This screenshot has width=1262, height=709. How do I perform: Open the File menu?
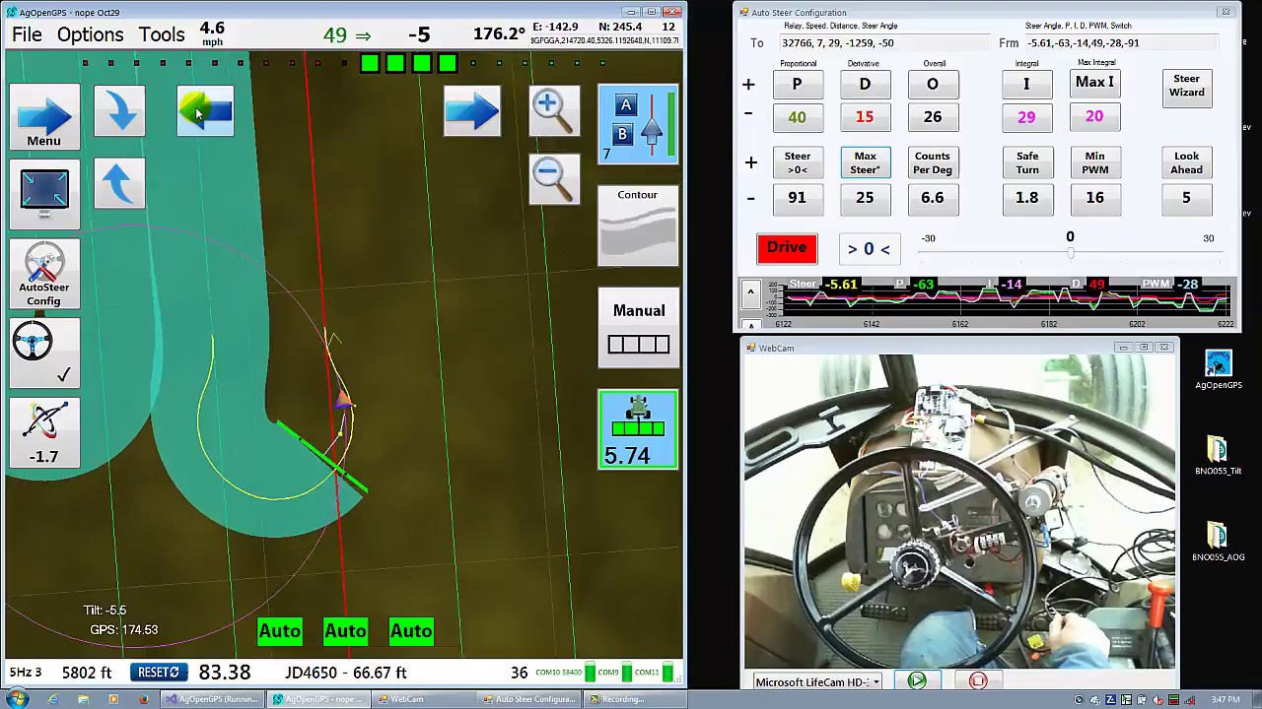[27, 34]
